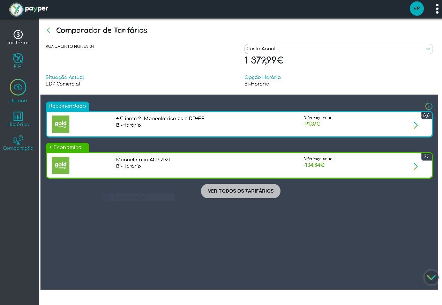The width and height of the screenshot is (442, 305).
Task: Expand Monoeletrico ACP 2021 tariff arrow
Action: point(415,166)
